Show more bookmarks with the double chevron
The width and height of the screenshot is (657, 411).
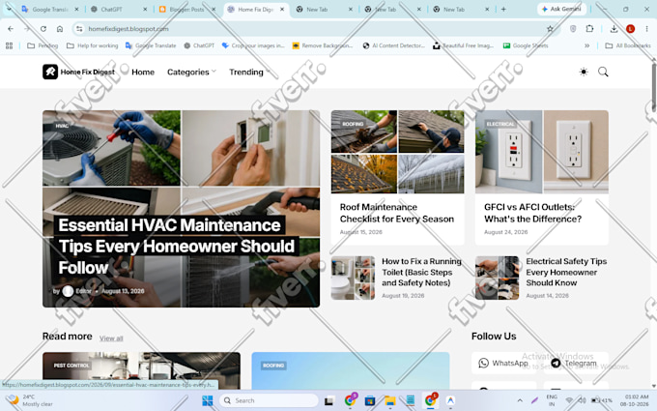[x=587, y=45]
